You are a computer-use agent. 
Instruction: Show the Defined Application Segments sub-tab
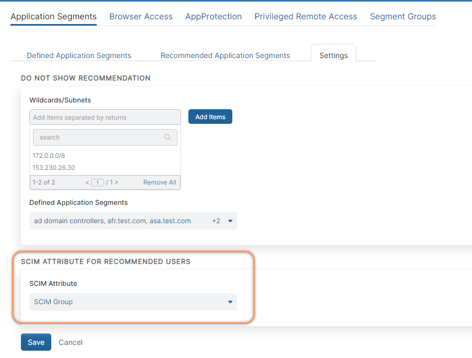click(x=79, y=55)
